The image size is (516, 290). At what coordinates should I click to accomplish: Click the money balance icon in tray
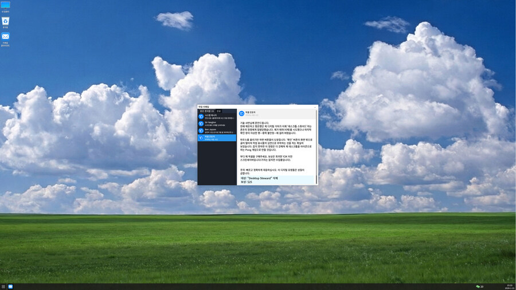pos(478,286)
